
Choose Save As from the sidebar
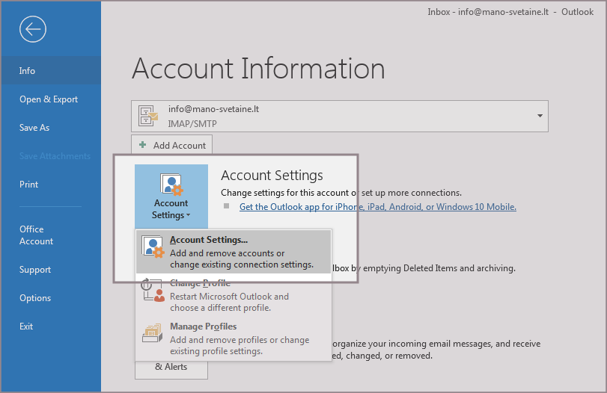pos(34,128)
